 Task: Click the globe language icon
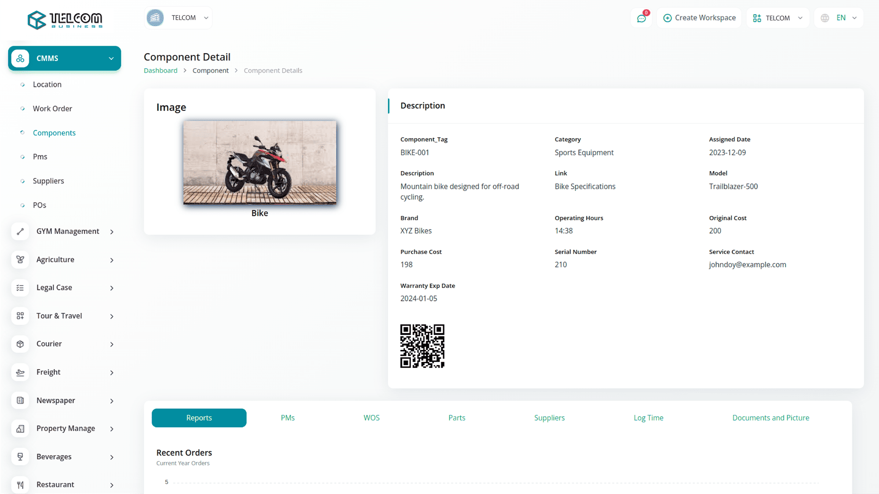point(825,18)
